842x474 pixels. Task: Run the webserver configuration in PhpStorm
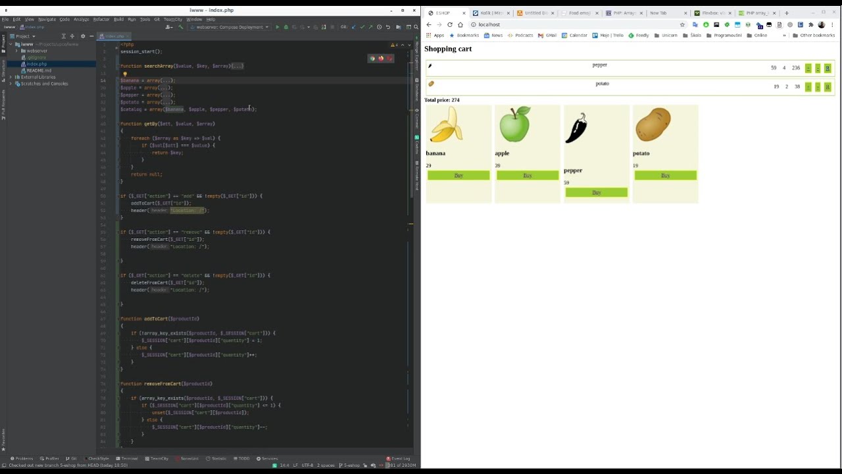(278, 27)
